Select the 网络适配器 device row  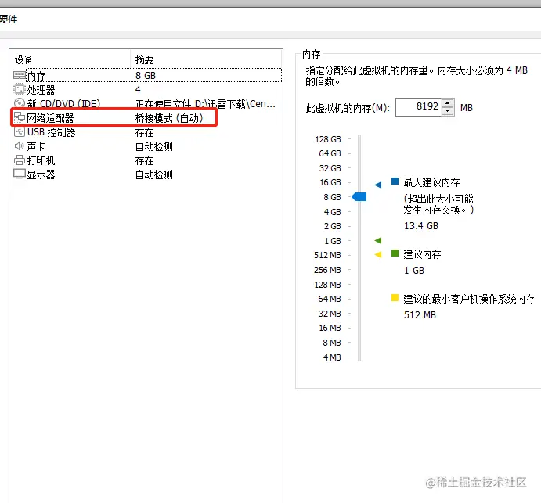click(147, 118)
